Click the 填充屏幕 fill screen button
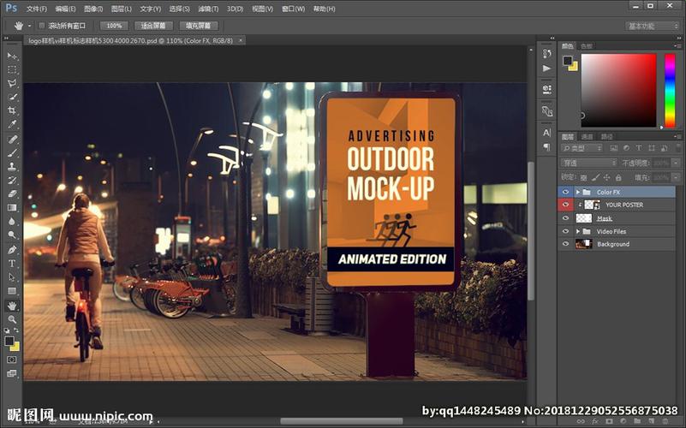This screenshot has width=686, height=428. (x=199, y=26)
